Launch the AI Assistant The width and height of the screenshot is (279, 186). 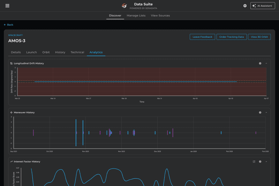pyautogui.click(x=263, y=6)
